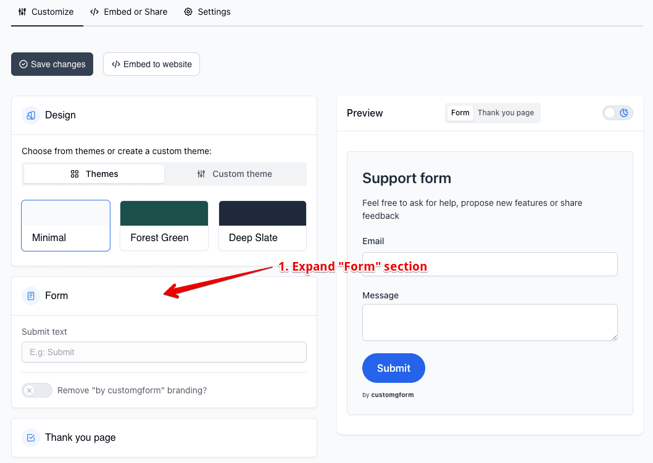Screen dimensions: 653x463
Task: Select the Minimal theme card
Action: [66, 226]
